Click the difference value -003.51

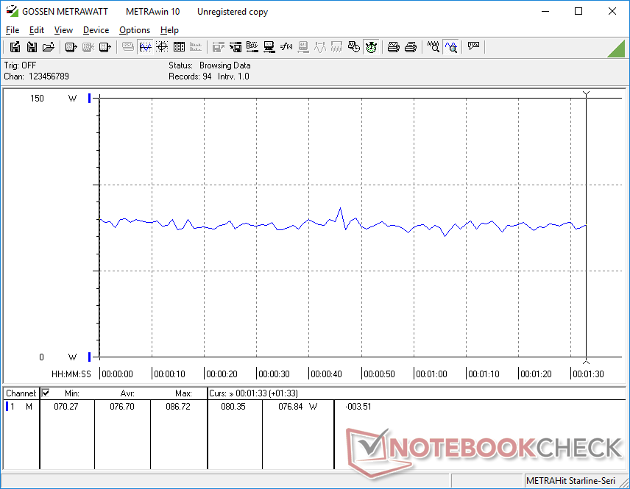[358, 407]
